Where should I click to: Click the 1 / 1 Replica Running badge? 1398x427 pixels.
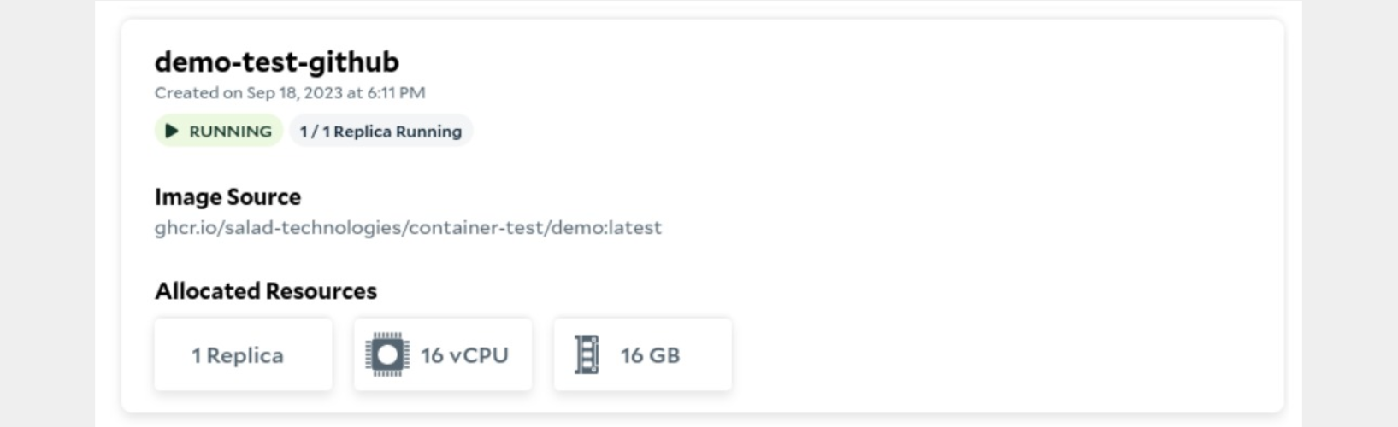[x=380, y=131]
